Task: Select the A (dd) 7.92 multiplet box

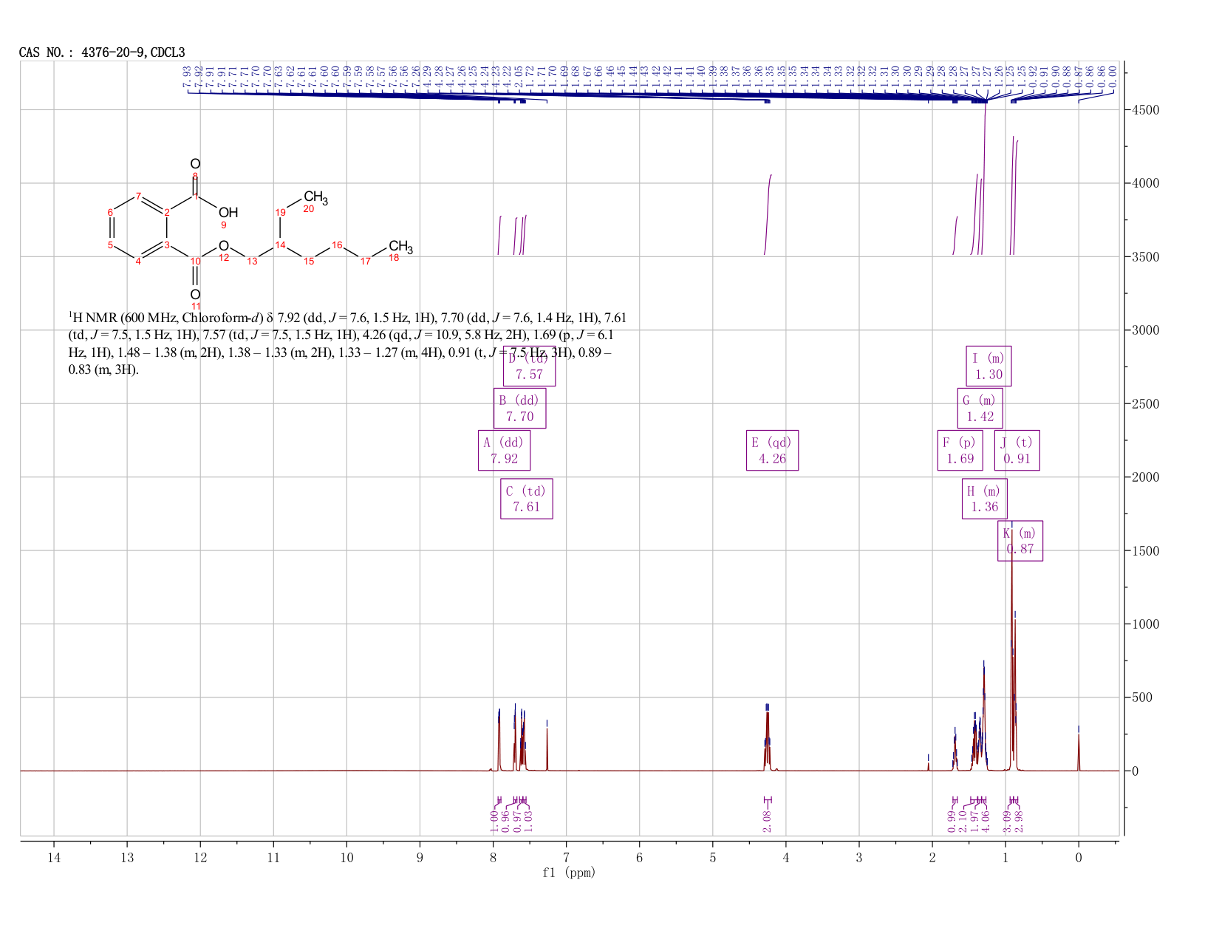Action: [x=504, y=450]
